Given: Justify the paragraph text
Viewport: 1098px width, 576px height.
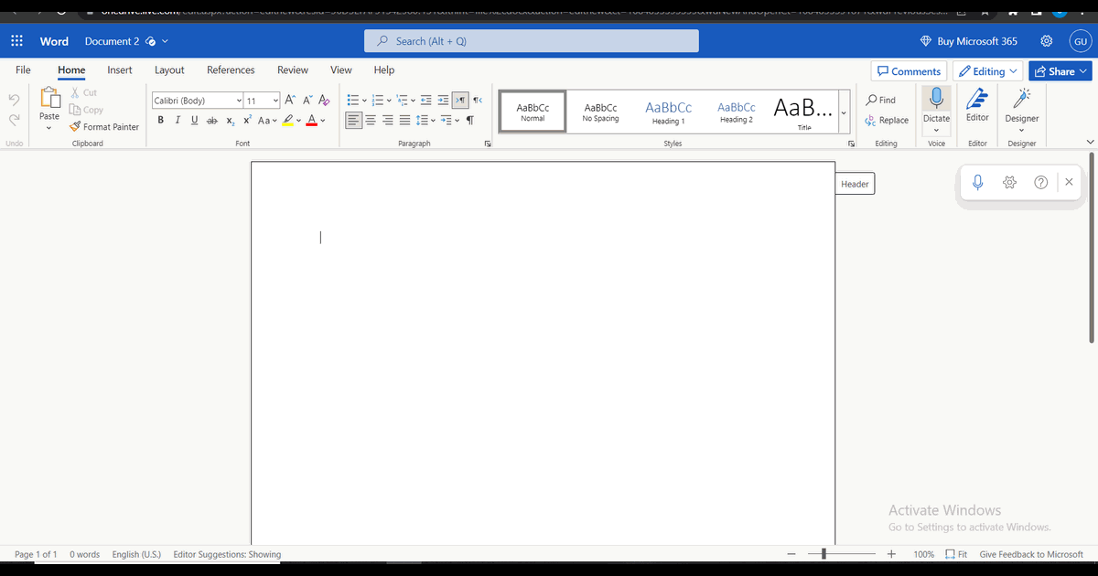Looking at the screenshot, I should pyautogui.click(x=404, y=120).
